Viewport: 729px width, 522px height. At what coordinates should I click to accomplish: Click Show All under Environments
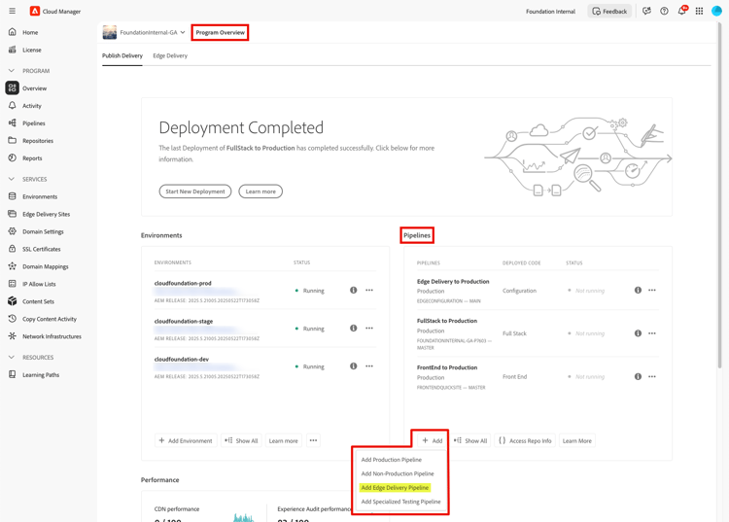click(x=241, y=440)
